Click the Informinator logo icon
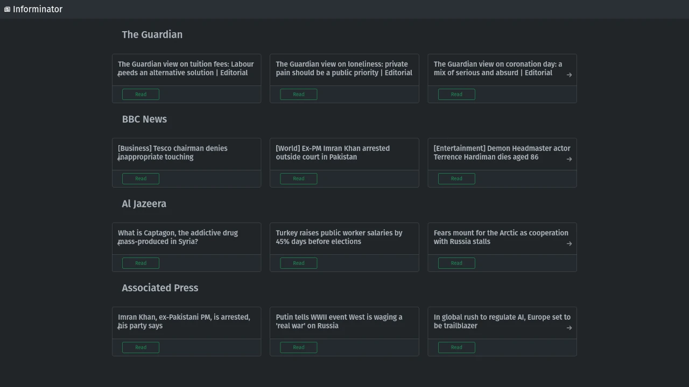This screenshot has height=387, width=689. pyautogui.click(x=7, y=9)
